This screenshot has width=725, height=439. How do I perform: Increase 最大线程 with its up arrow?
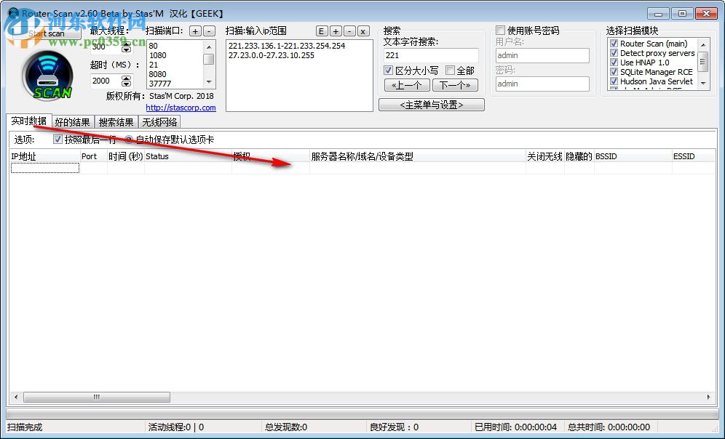pyautogui.click(x=125, y=45)
